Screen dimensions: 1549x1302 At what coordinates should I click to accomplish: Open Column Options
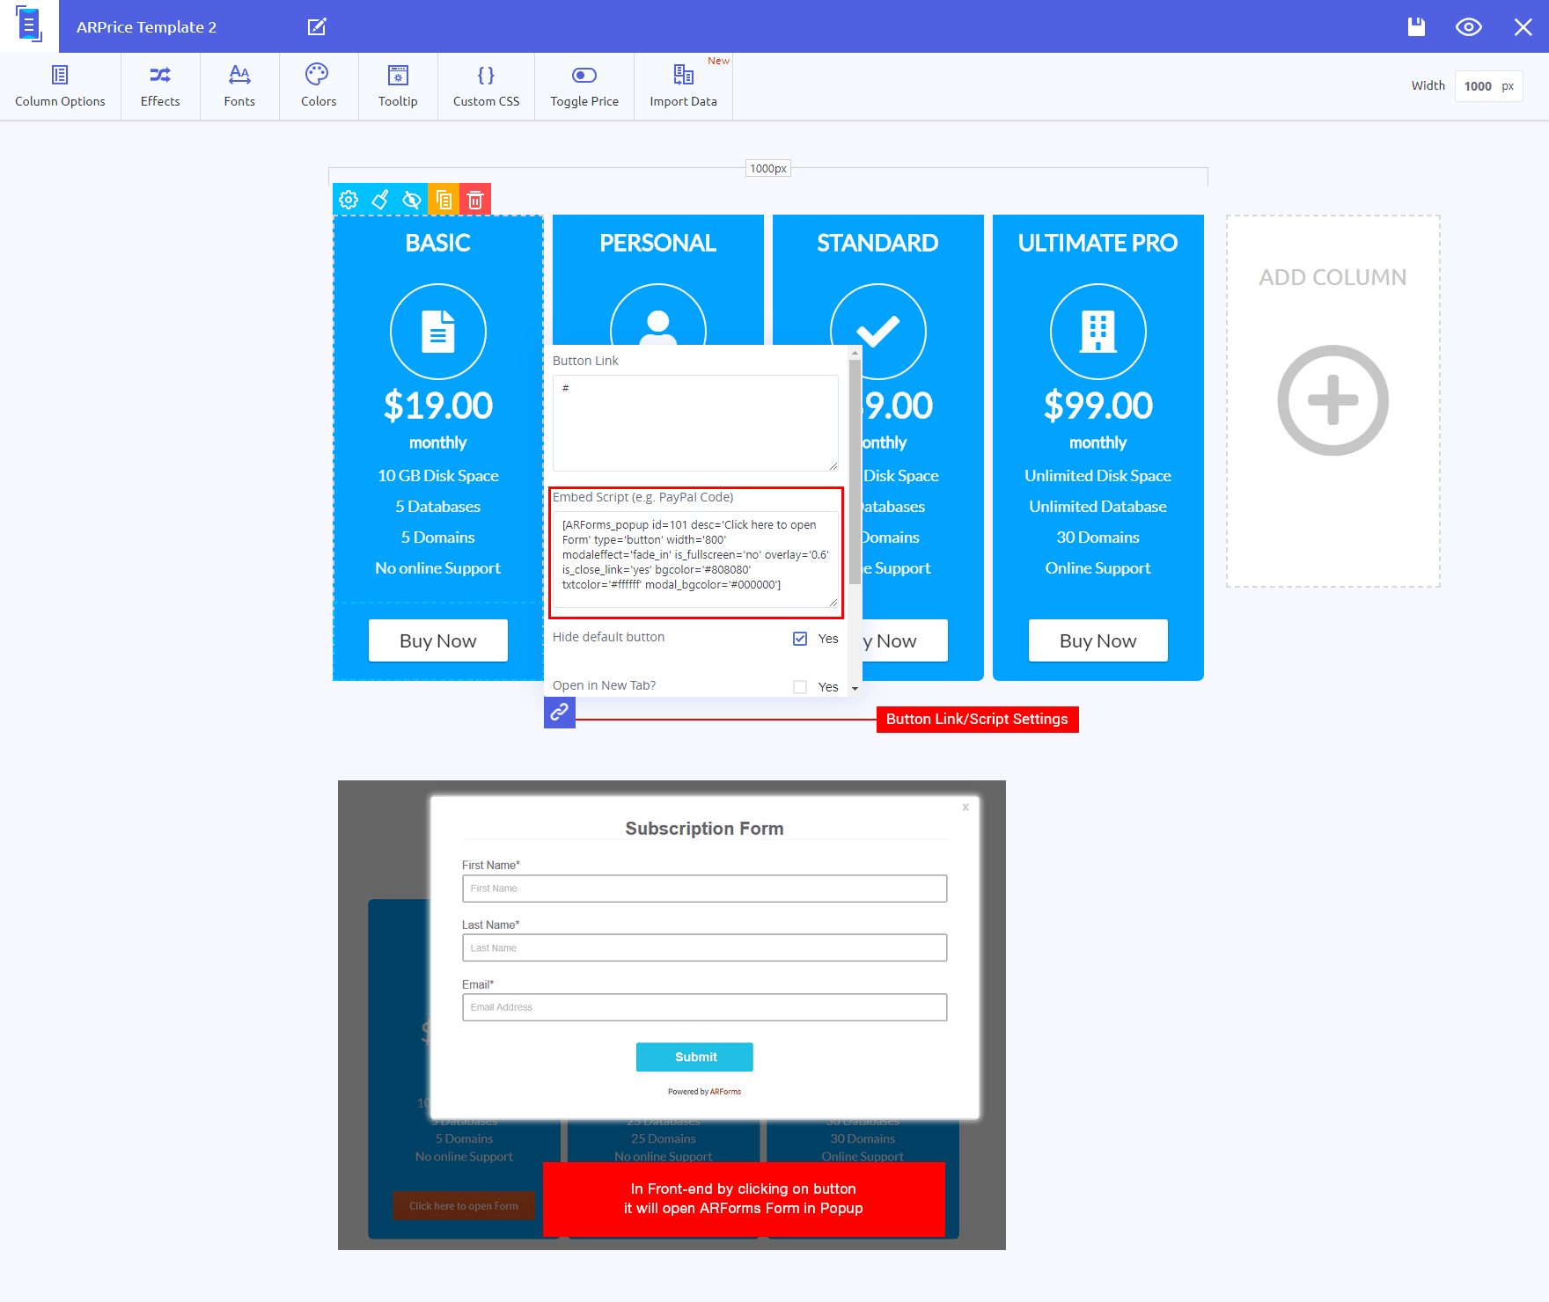pyautogui.click(x=60, y=86)
